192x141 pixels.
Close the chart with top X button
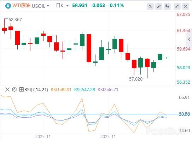click(186, 6)
